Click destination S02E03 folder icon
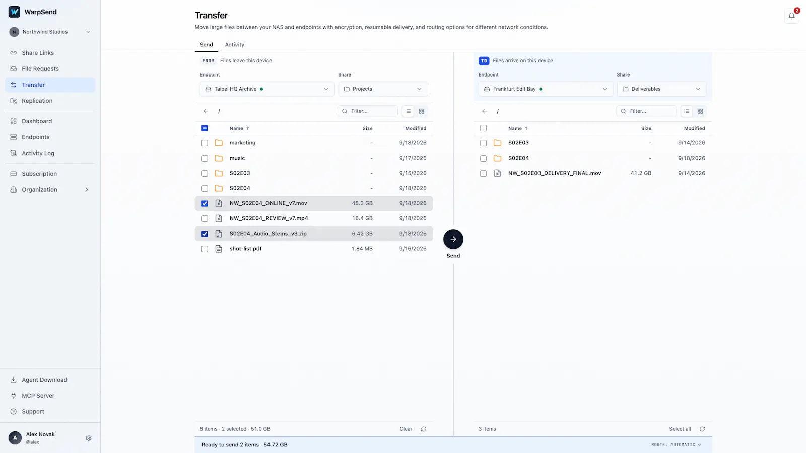 [497, 143]
